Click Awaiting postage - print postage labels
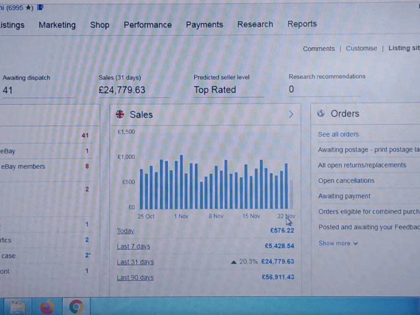Image resolution: width=420 pixels, height=315 pixels. pyautogui.click(x=368, y=150)
